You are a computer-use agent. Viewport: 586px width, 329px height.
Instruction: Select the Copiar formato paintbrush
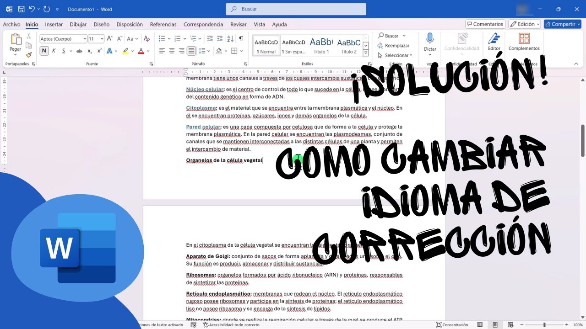coord(29,55)
